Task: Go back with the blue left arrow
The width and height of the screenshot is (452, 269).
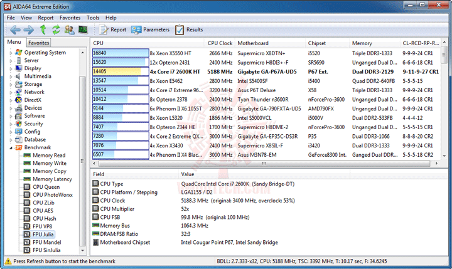Action: point(15,29)
